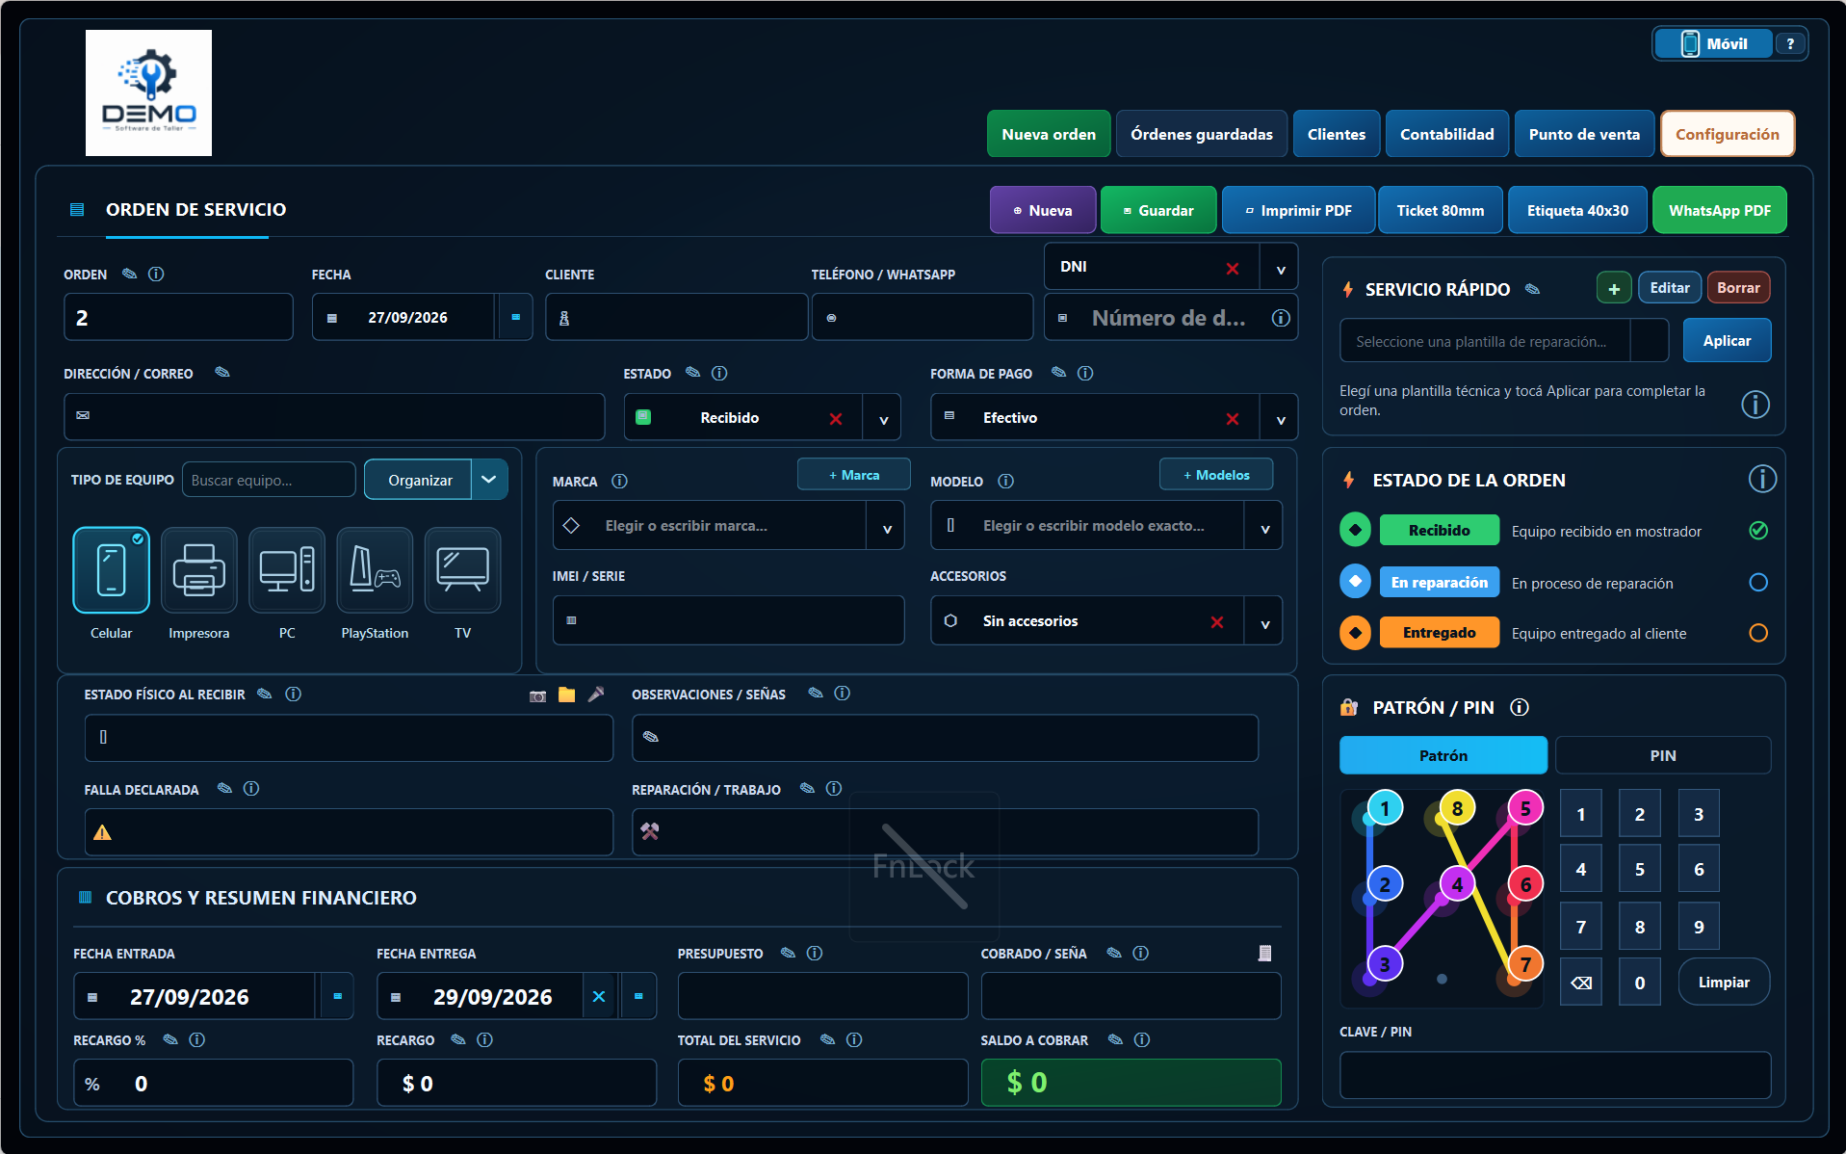1846x1154 pixels.
Task: Select the PC equipment type icon
Action: coord(287,570)
